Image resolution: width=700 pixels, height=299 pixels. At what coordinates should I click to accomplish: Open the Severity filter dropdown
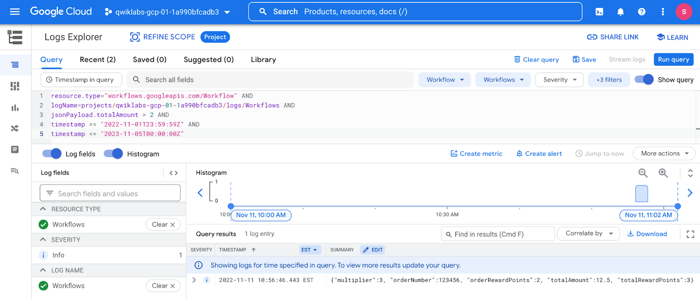[x=559, y=80]
